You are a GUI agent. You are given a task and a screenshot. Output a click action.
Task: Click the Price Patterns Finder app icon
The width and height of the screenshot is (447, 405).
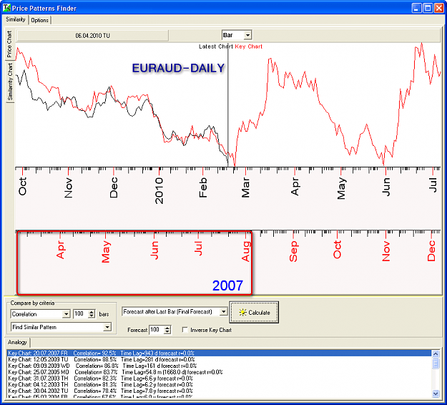coord(6,8)
